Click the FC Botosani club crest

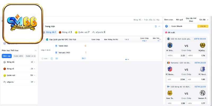(x=170, y=69)
